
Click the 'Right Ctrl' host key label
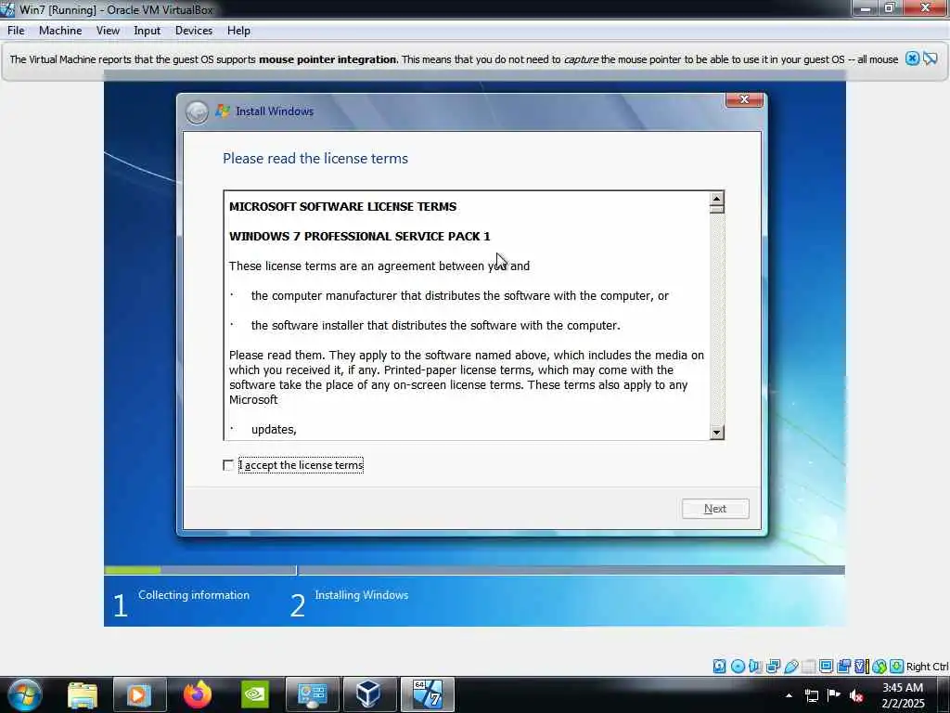coord(927,667)
